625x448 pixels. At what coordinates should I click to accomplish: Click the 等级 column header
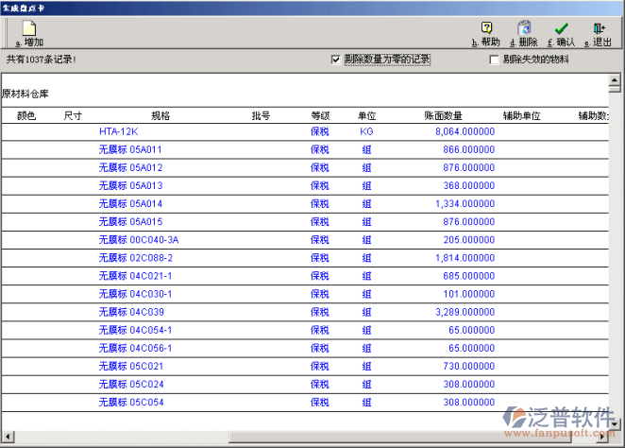click(x=320, y=115)
